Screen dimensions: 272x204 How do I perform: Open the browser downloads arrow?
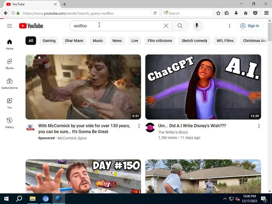(236, 13)
